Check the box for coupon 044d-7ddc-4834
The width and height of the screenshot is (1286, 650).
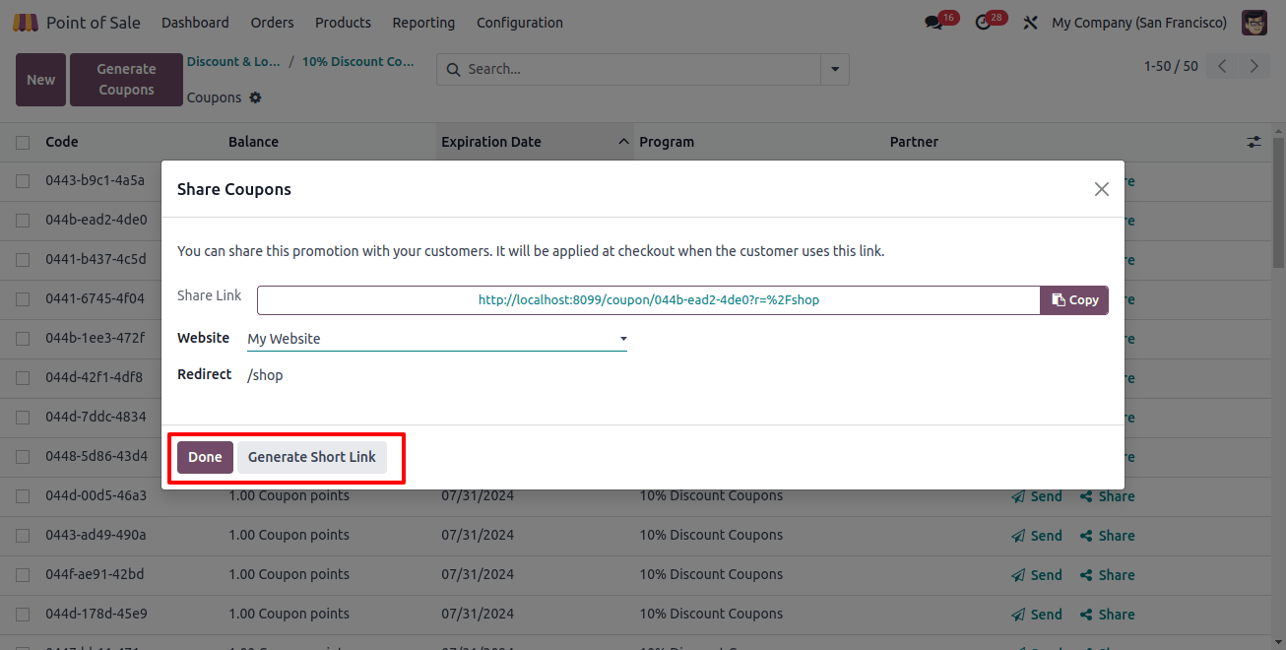point(23,418)
